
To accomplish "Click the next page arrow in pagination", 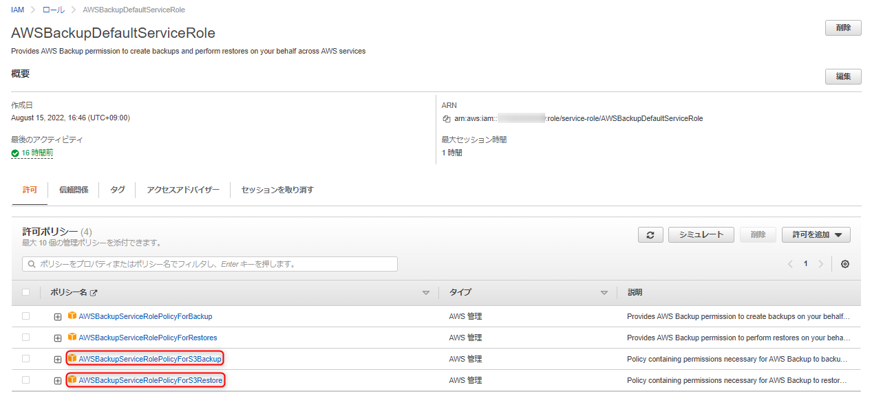I will 820,263.
